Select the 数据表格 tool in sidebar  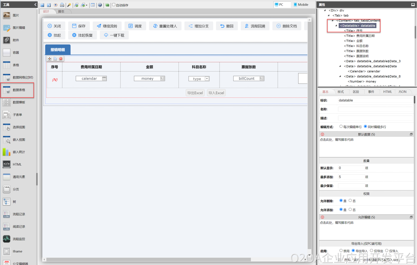coord(17,90)
